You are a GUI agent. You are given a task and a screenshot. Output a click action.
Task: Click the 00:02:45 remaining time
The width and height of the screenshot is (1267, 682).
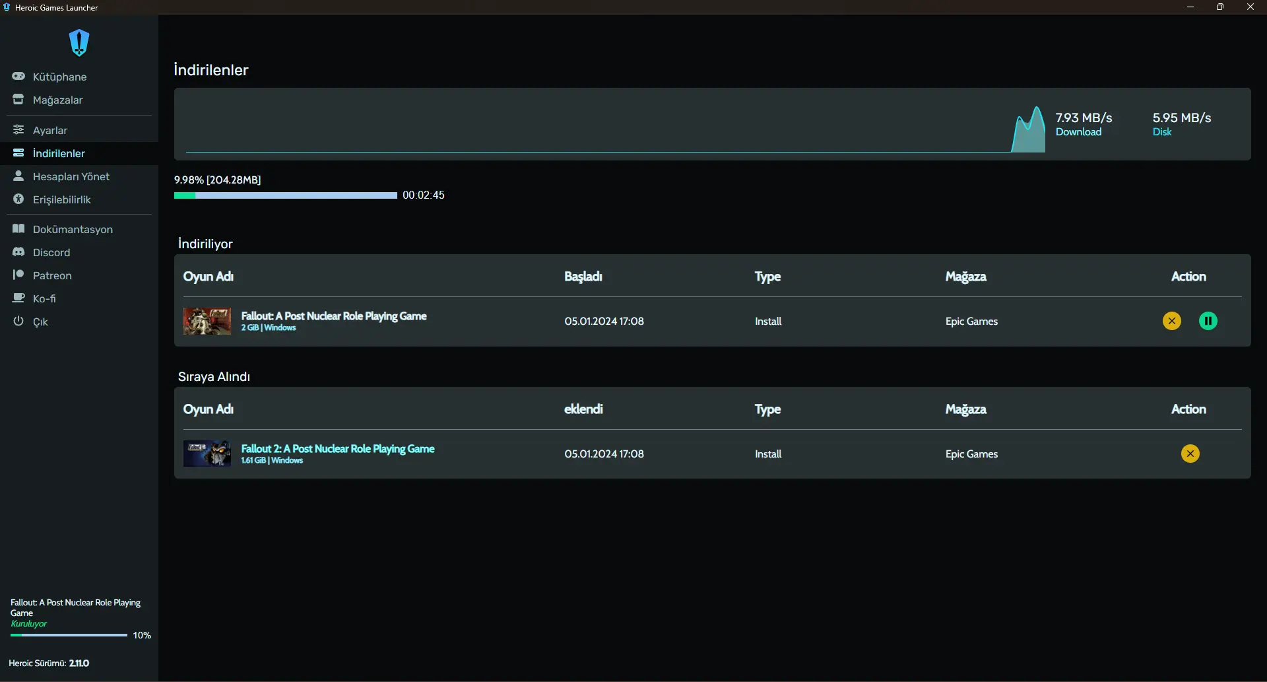pyautogui.click(x=424, y=195)
